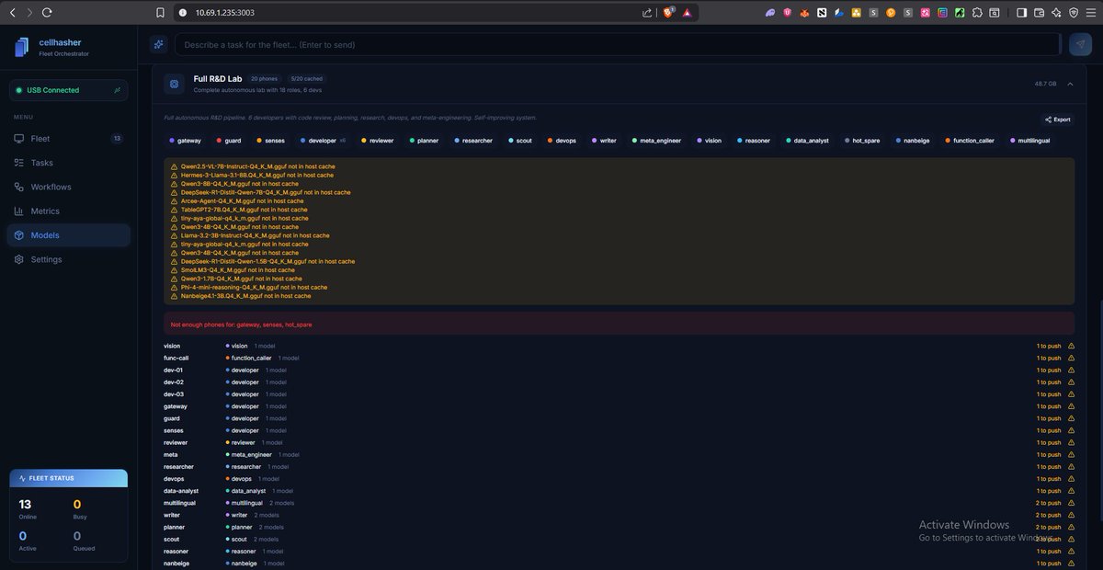Focus the Describe a task for the fleet input
This screenshot has height=570, width=1103.
[617, 44]
